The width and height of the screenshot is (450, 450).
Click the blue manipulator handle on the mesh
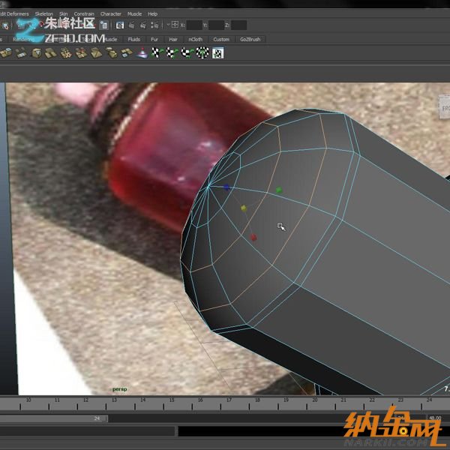click(x=226, y=188)
